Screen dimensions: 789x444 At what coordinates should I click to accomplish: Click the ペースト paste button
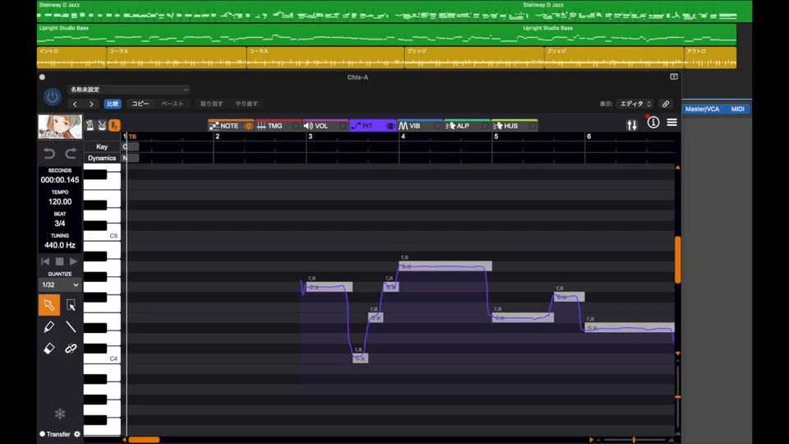pos(172,104)
